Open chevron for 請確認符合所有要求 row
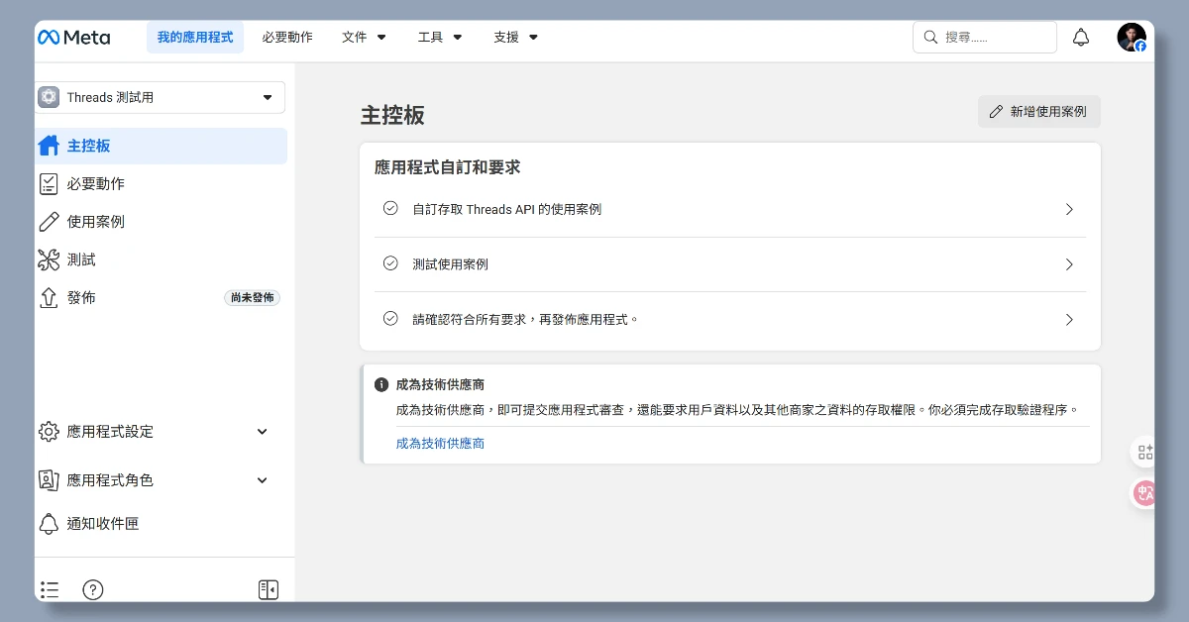 pyautogui.click(x=1069, y=320)
